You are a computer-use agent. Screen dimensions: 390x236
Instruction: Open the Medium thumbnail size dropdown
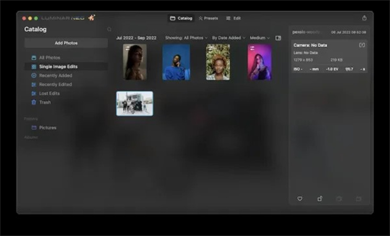(x=260, y=38)
